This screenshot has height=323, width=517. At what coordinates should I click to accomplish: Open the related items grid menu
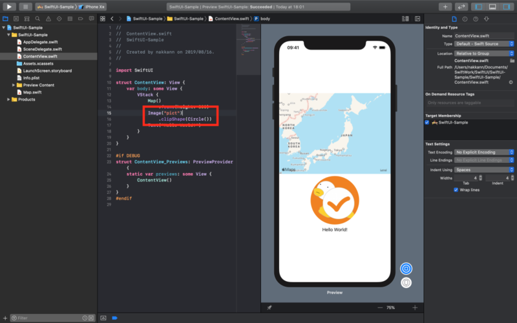coord(103,19)
